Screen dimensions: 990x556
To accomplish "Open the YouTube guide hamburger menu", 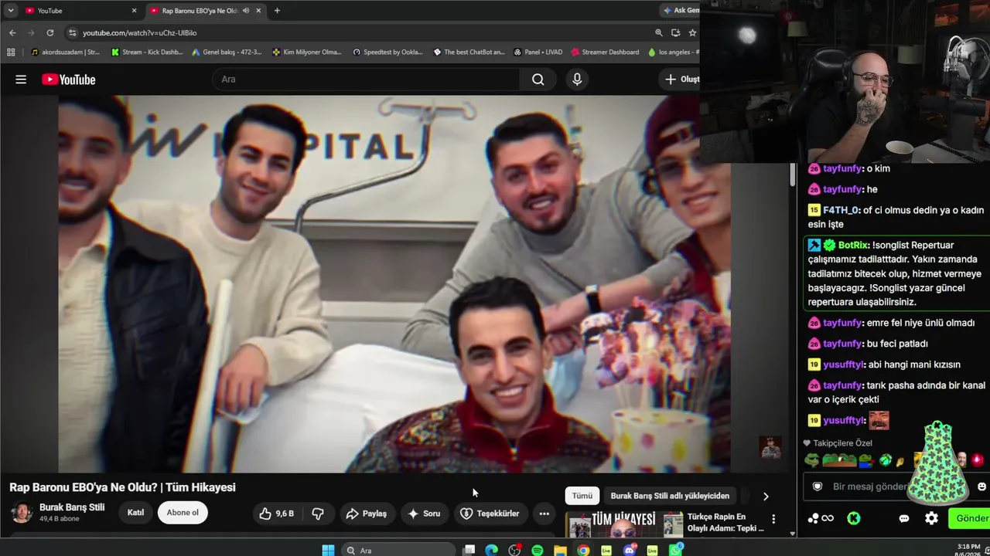I will tap(21, 80).
